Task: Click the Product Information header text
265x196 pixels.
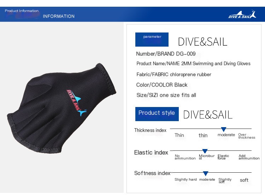Action: click(x=22, y=11)
